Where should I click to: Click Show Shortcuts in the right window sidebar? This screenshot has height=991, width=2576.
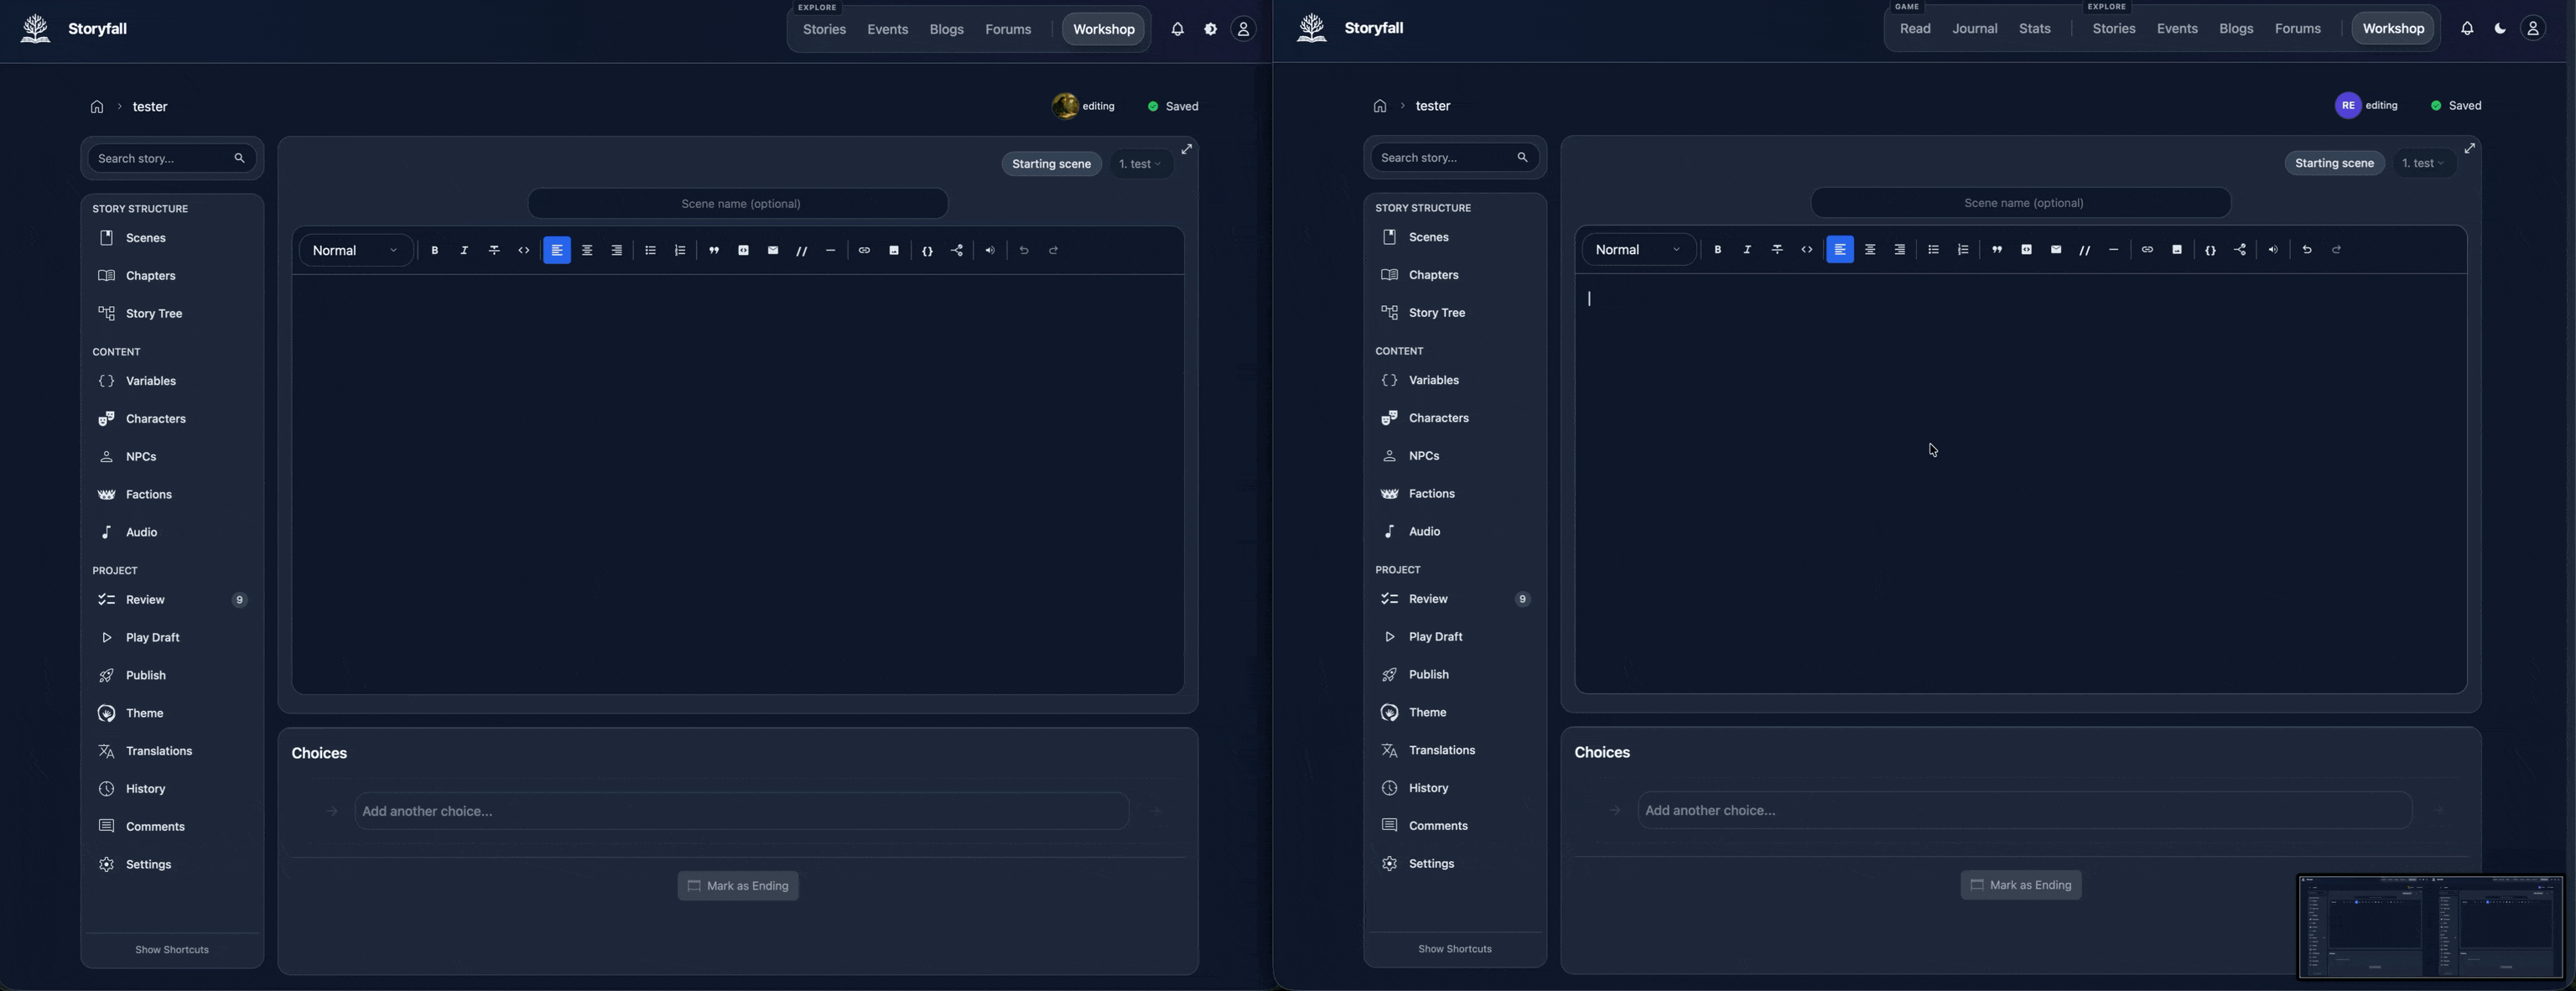[x=1455, y=949]
